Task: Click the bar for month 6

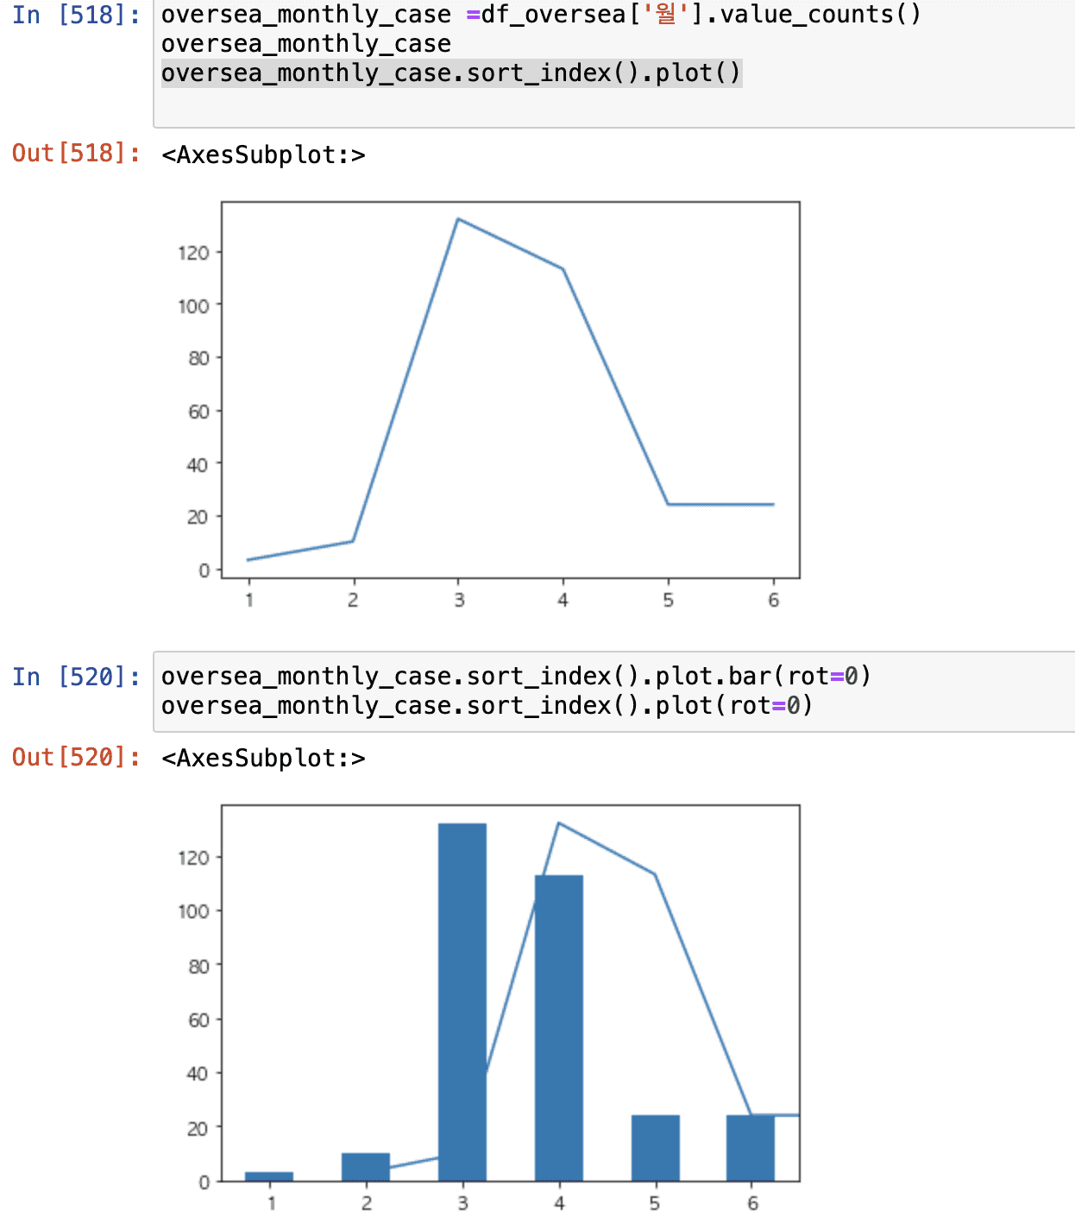Action: tap(751, 1148)
